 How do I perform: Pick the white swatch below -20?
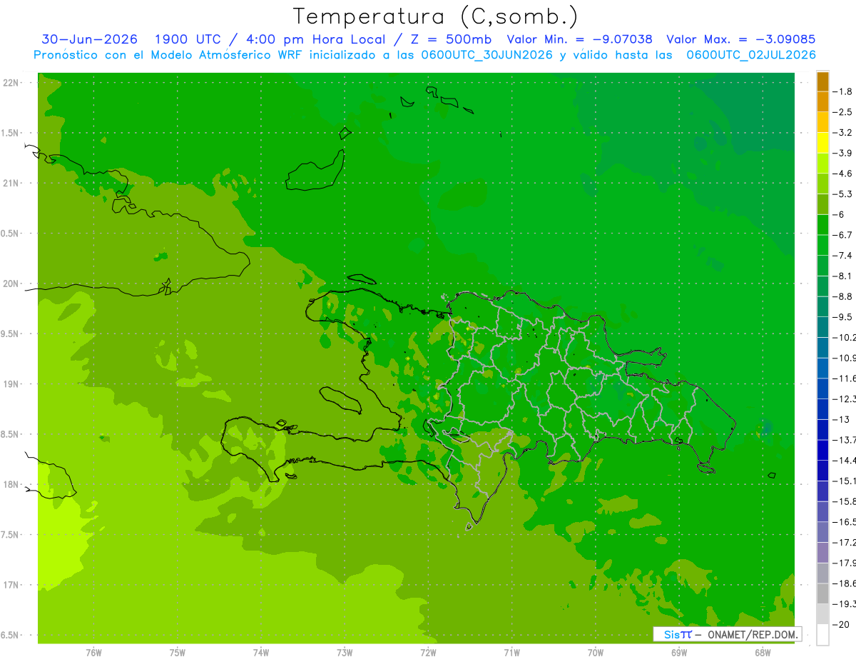[822, 635]
